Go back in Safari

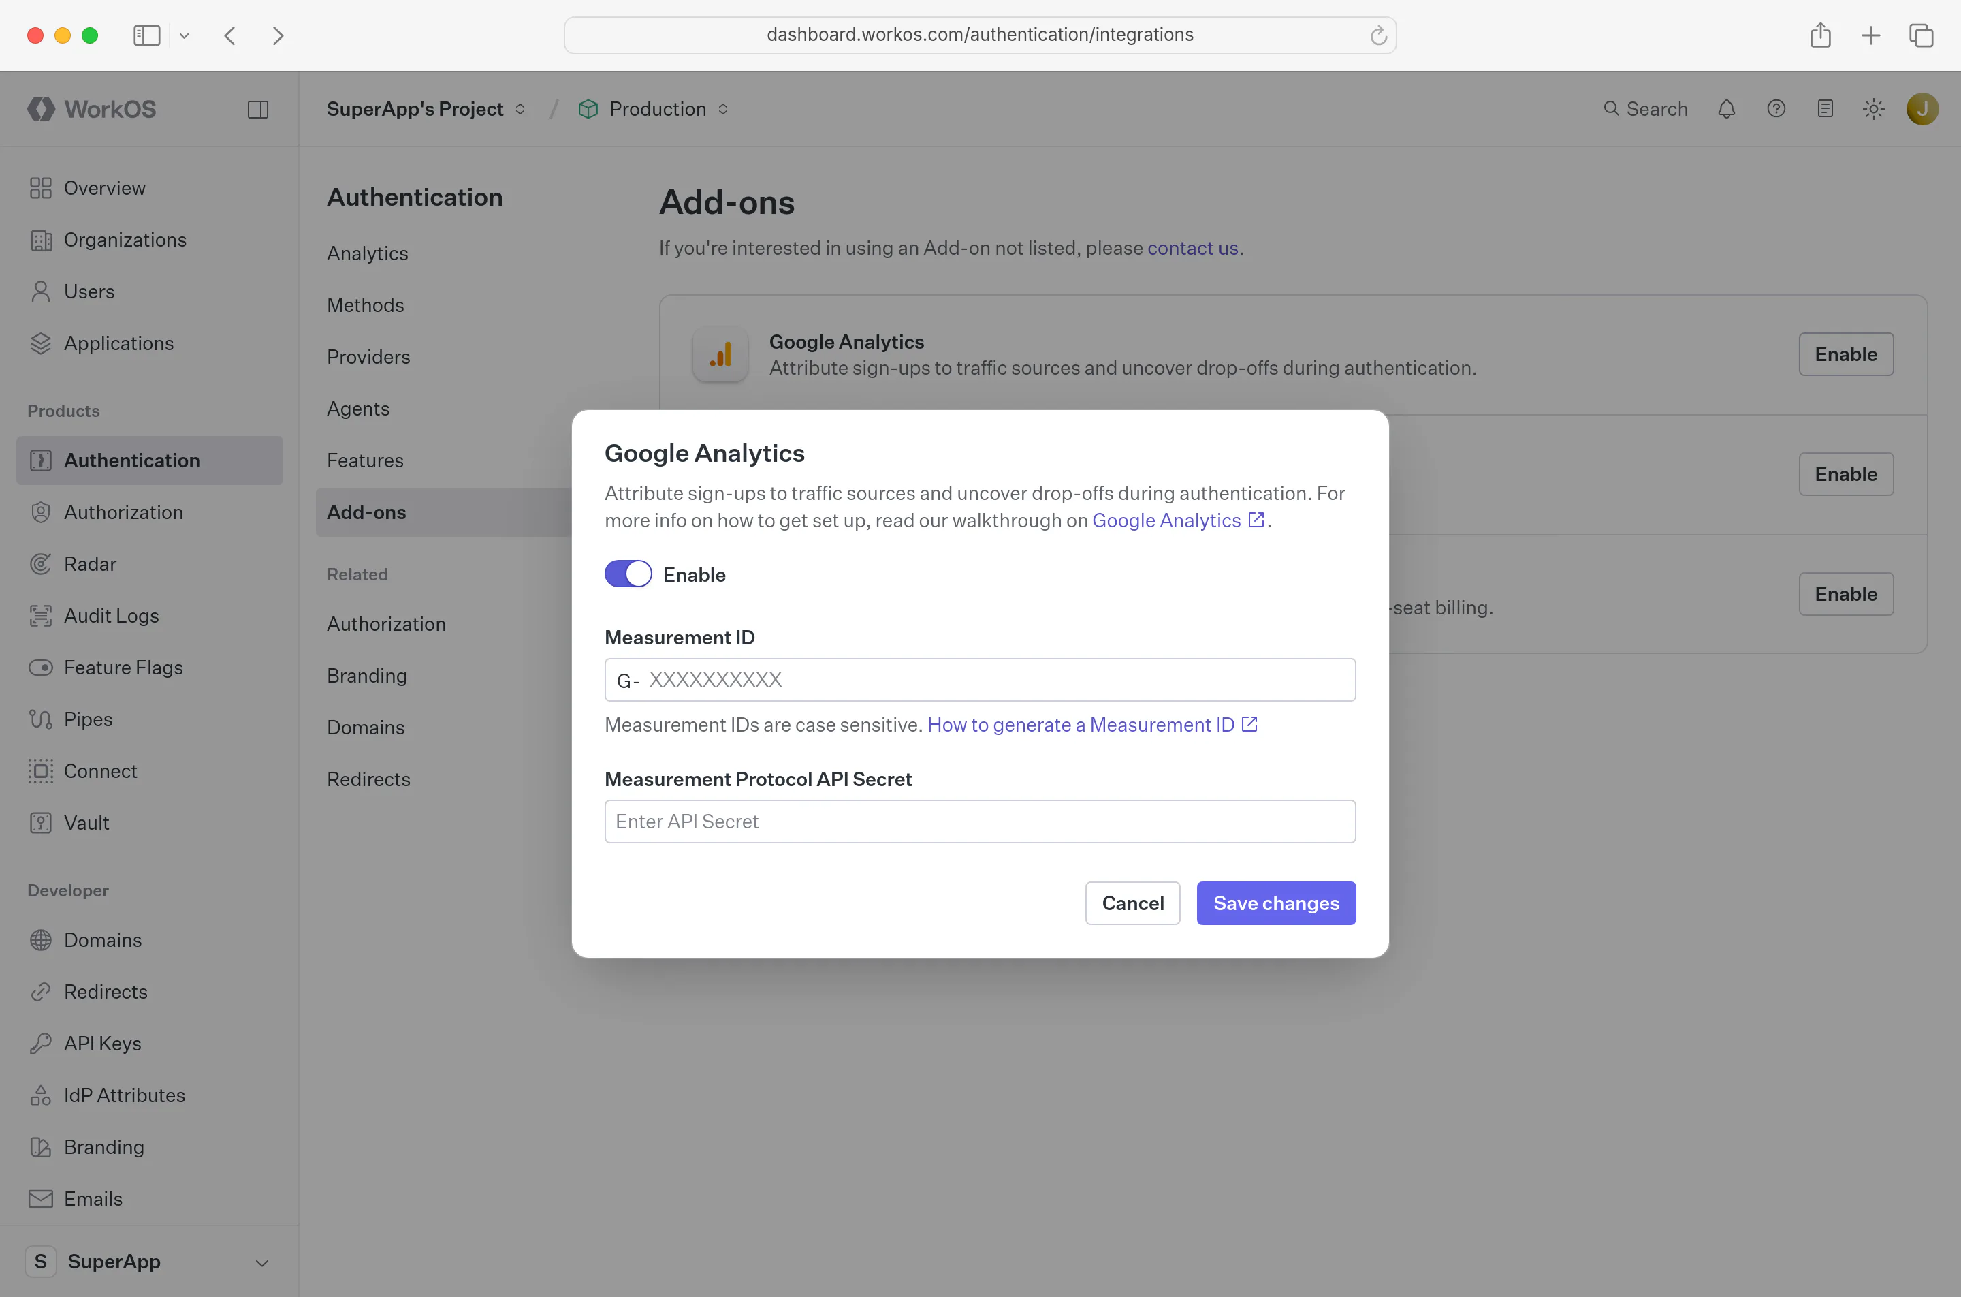click(230, 35)
